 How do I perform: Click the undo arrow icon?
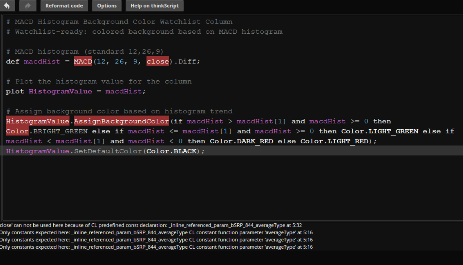pyautogui.click(x=7, y=5)
